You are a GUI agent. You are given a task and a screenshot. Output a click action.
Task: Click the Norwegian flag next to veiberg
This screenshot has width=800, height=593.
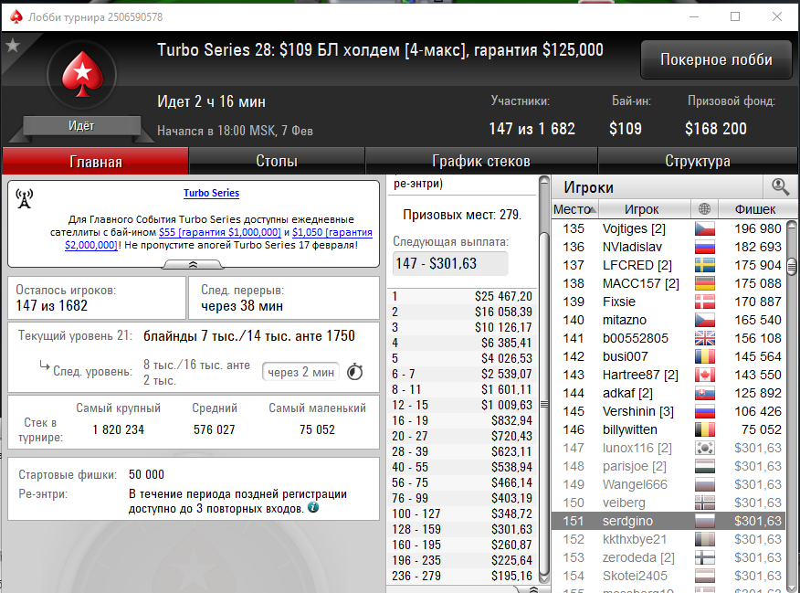(705, 503)
